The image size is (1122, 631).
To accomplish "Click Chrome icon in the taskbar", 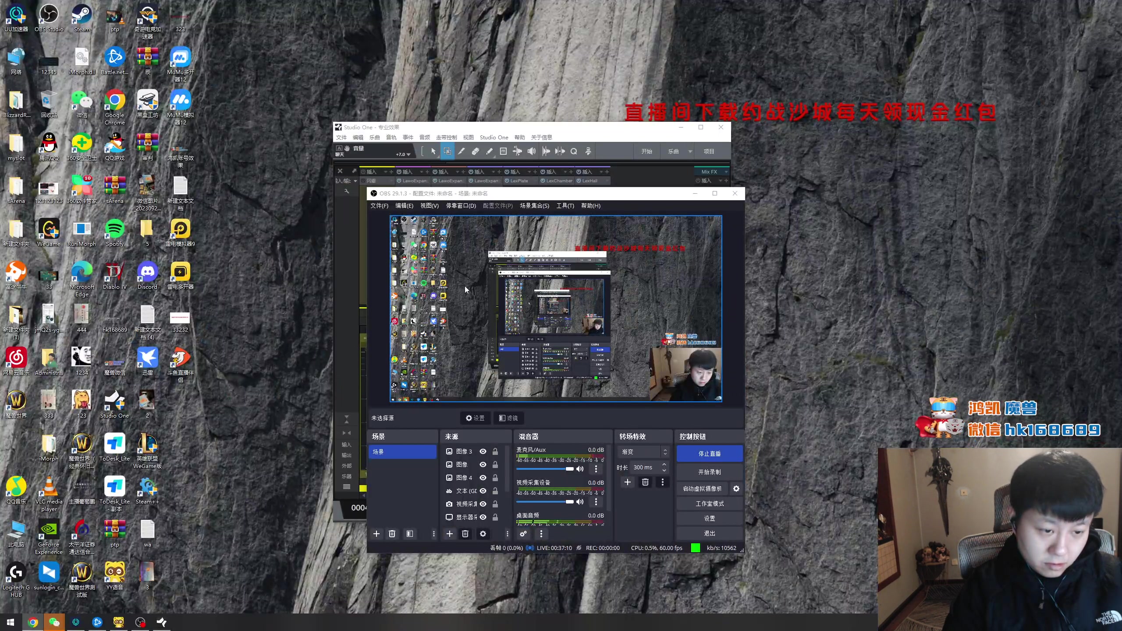I will tap(33, 622).
